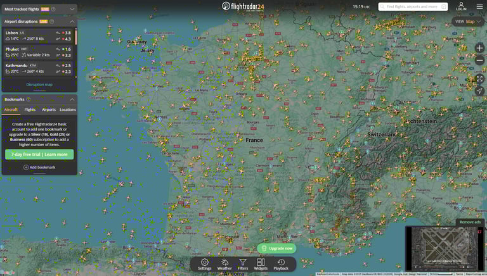Click the Switzerland label on map

[x=382, y=135]
